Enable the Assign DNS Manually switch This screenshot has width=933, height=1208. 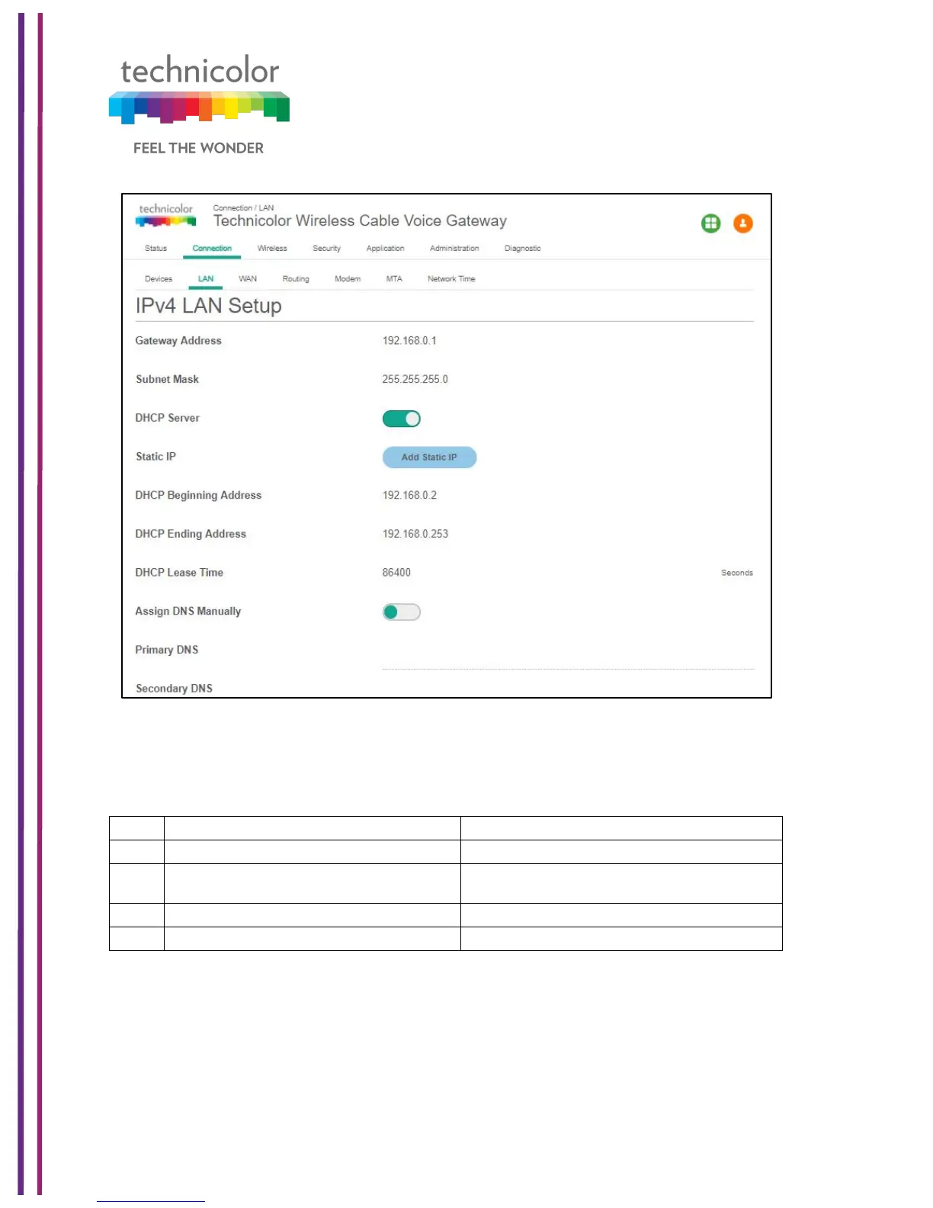click(x=401, y=612)
